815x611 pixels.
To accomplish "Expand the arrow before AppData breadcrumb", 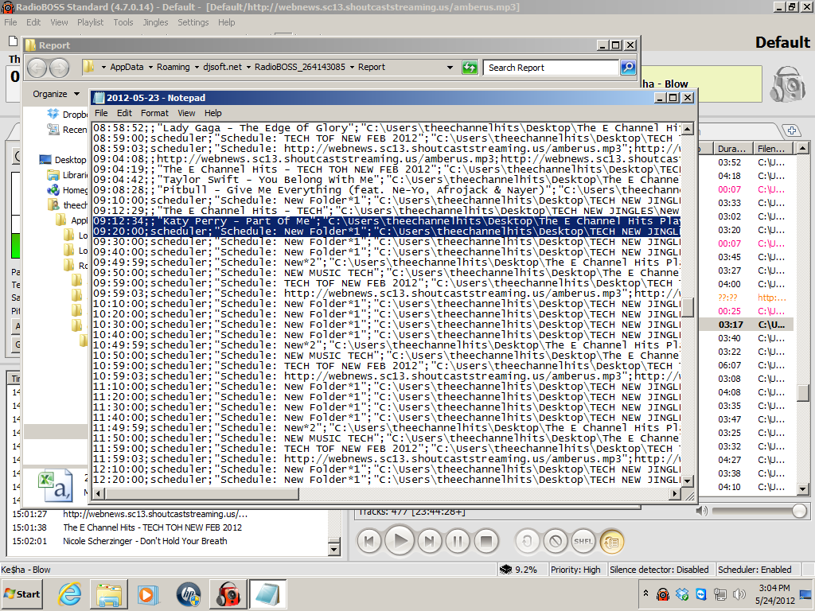I will (103, 68).
